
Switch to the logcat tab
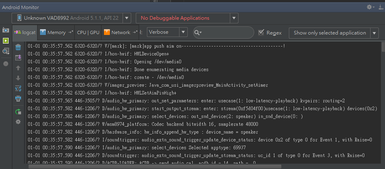click(x=25, y=32)
